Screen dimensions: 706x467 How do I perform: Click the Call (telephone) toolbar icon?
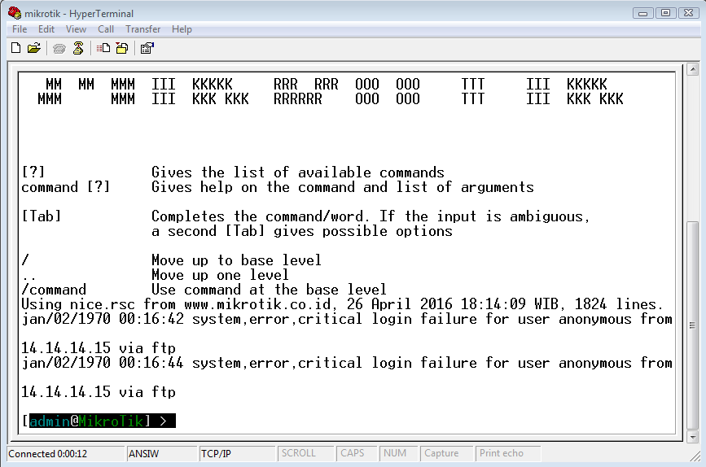pyautogui.click(x=59, y=48)
